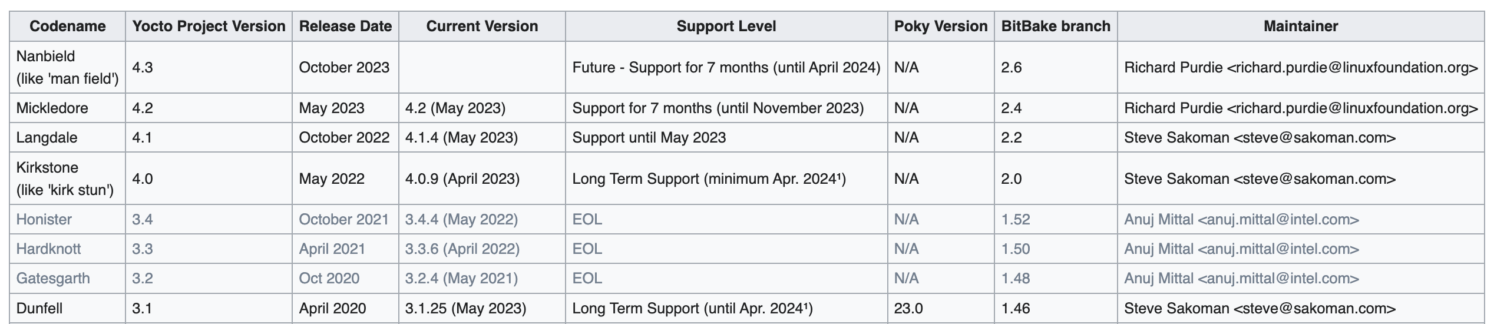Click the Release Date column header
This screenshot has height=324, width=1494.
pyautogui.click(x=345, y=27)
